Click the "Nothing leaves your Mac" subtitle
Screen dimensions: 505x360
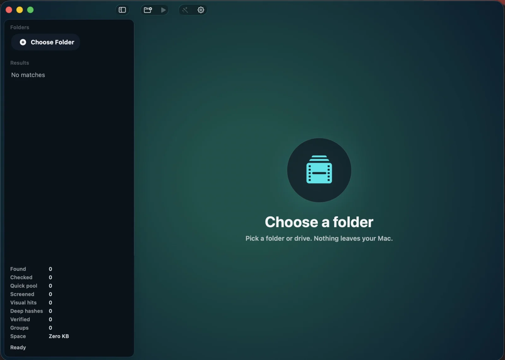tap(319, 239)
